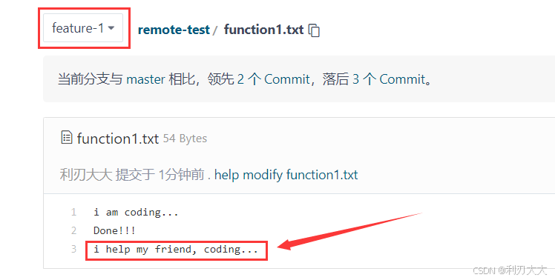
Task: Click the line 'i help my friend, coding...'
Action: point(176,250)
